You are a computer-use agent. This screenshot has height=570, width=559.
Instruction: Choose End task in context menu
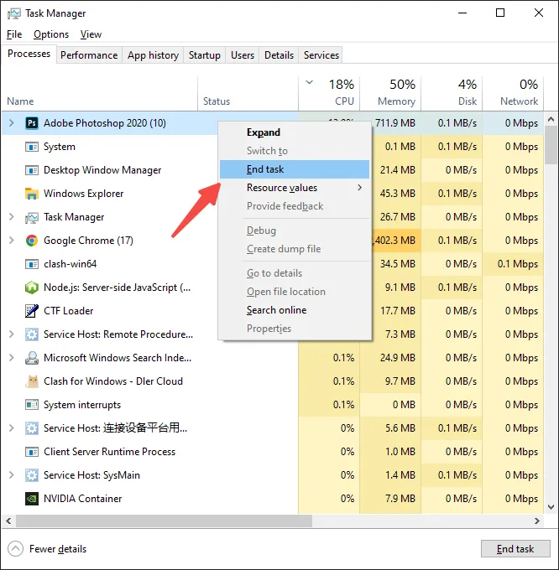coord(295,169)
